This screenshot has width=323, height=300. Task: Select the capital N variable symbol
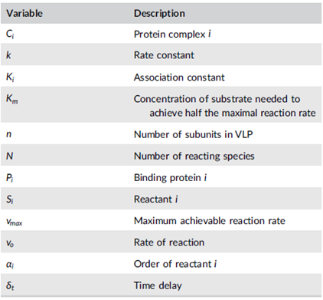(9, 156)
